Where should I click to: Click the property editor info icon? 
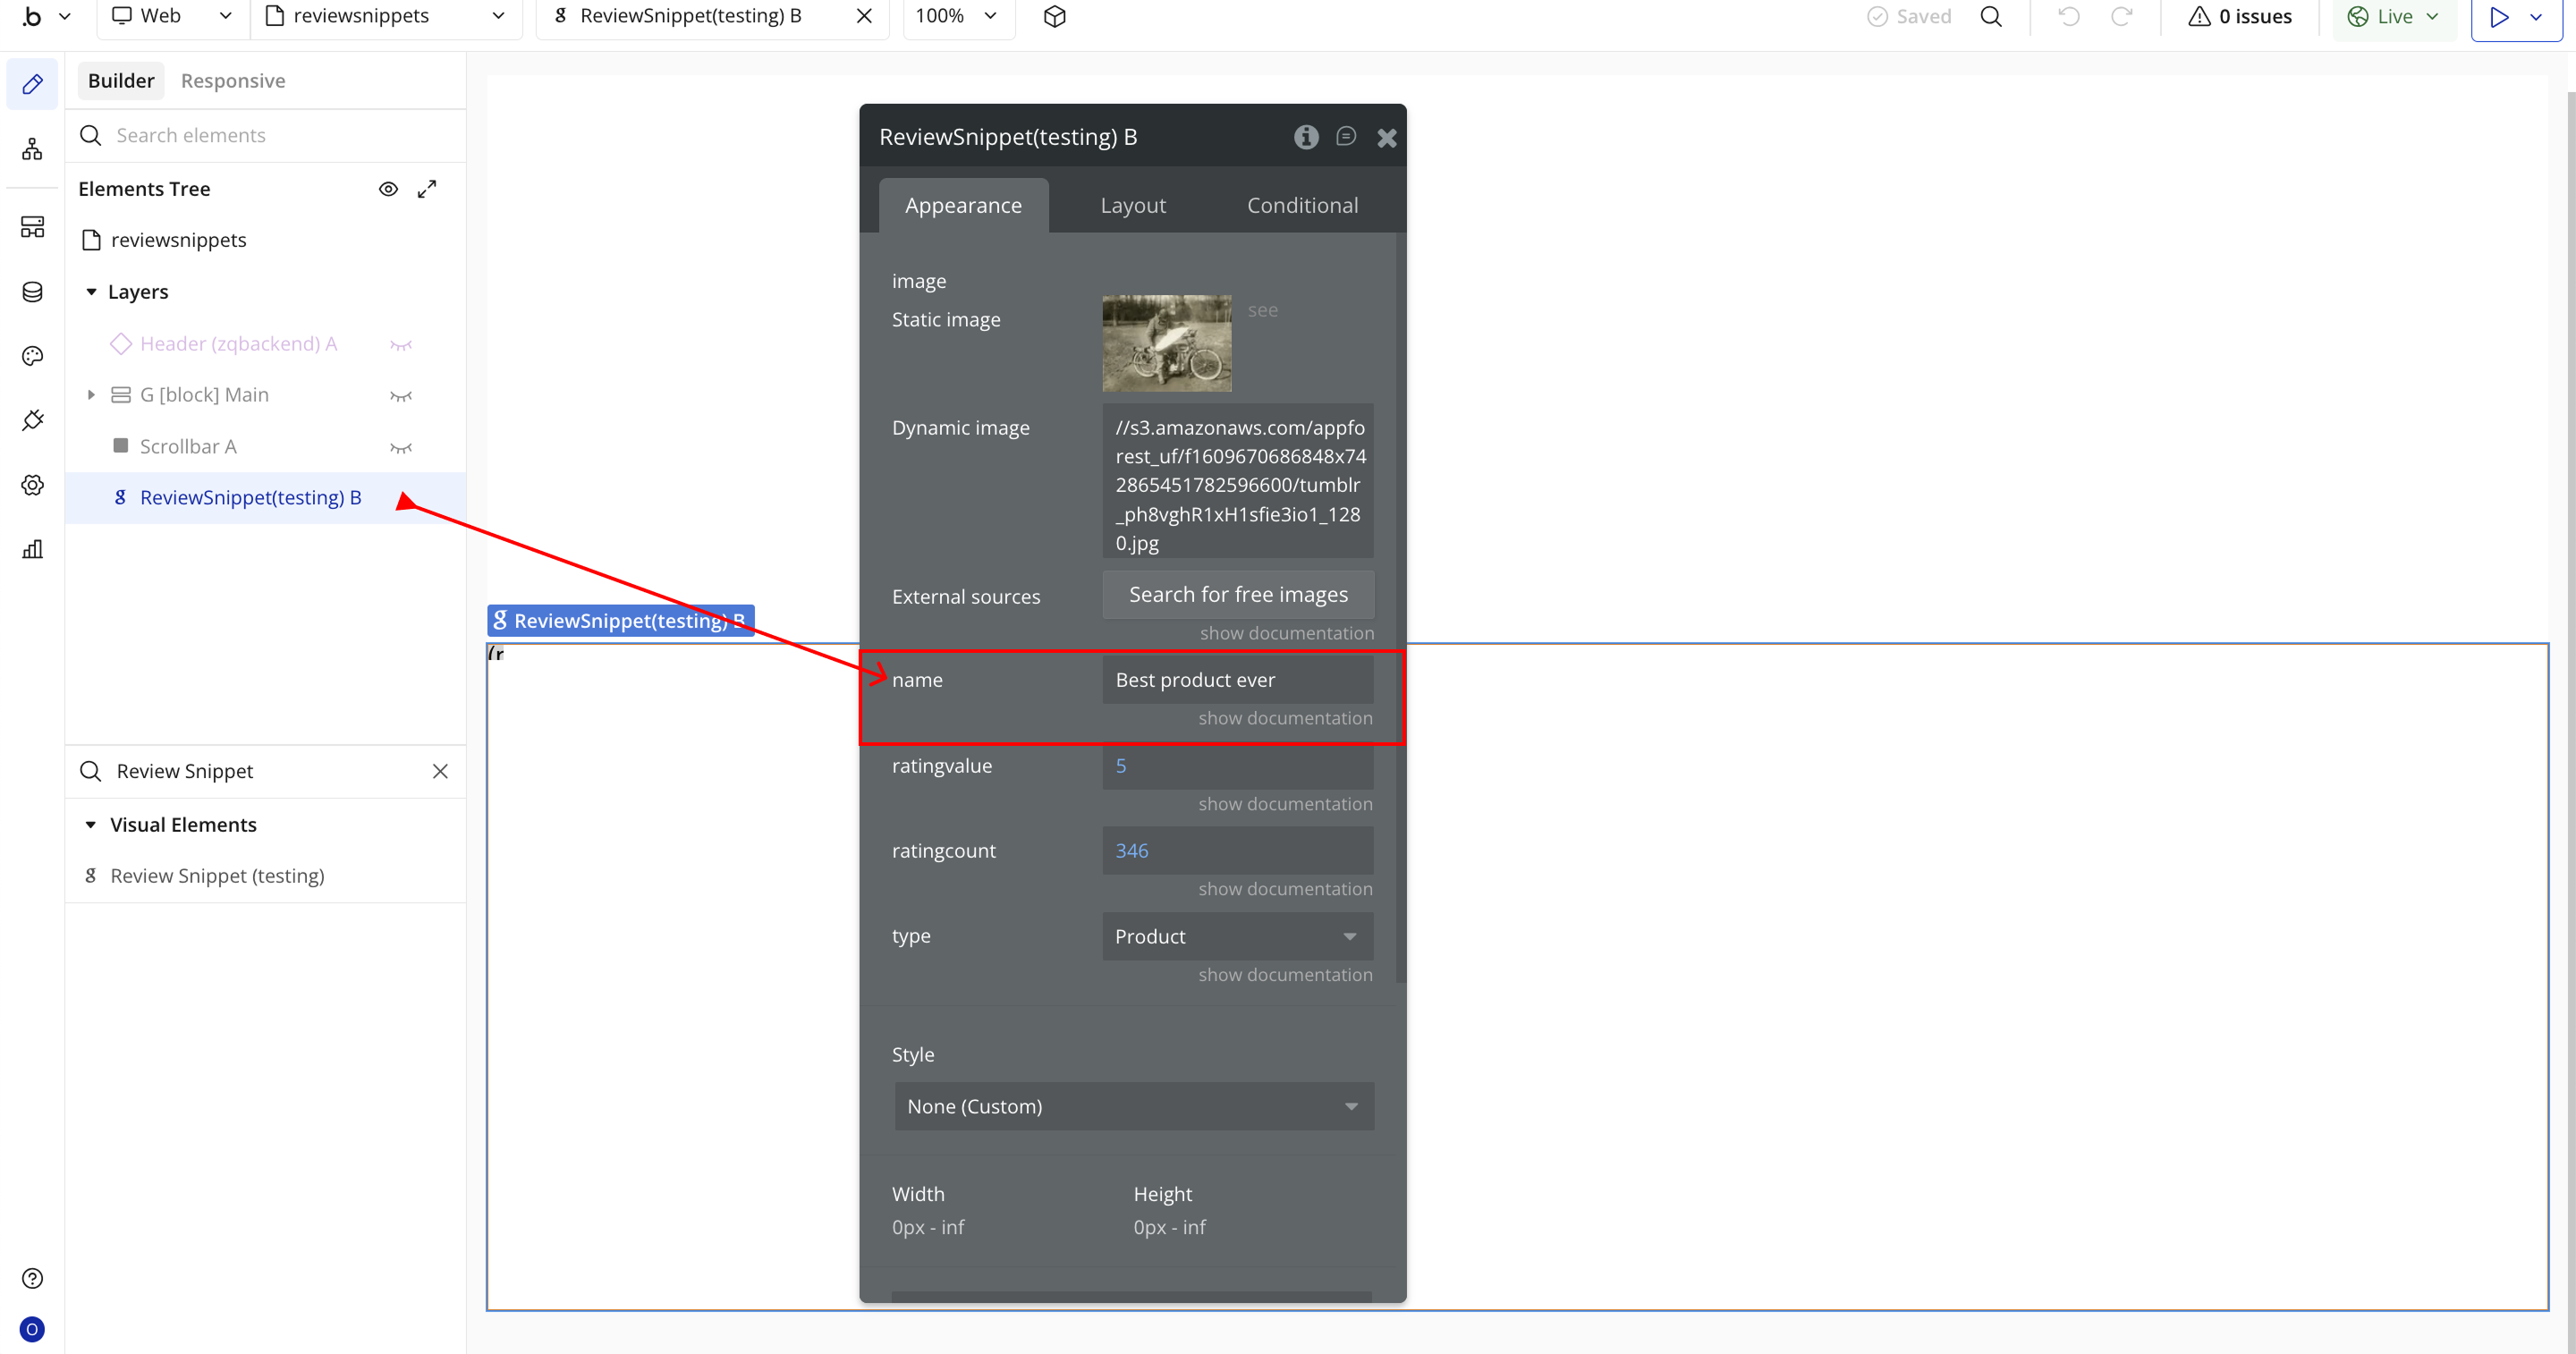tap(1306, 137)
